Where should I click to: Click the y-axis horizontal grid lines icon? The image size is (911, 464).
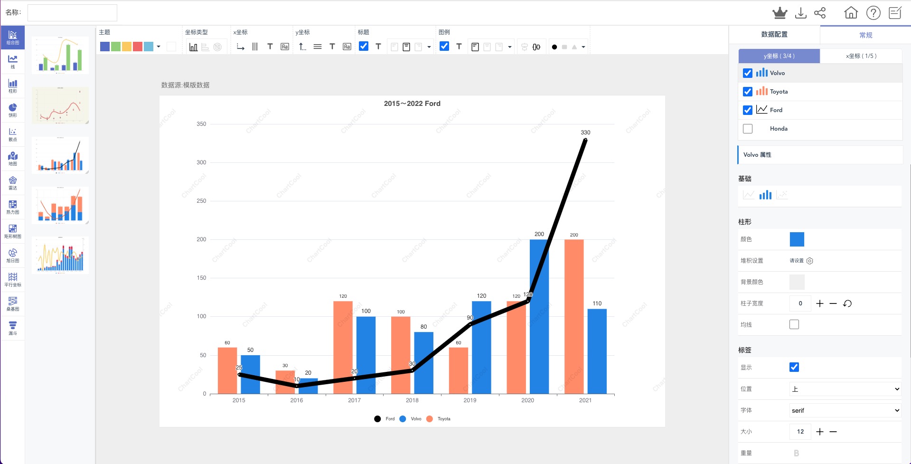coord(318,47)
